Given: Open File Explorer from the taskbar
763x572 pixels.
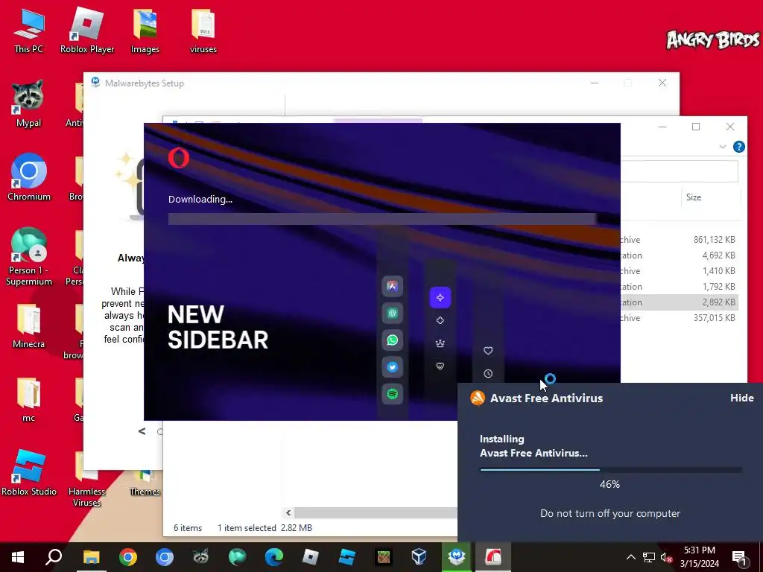Looking at the screenshot, I should [x=91, y=557].
